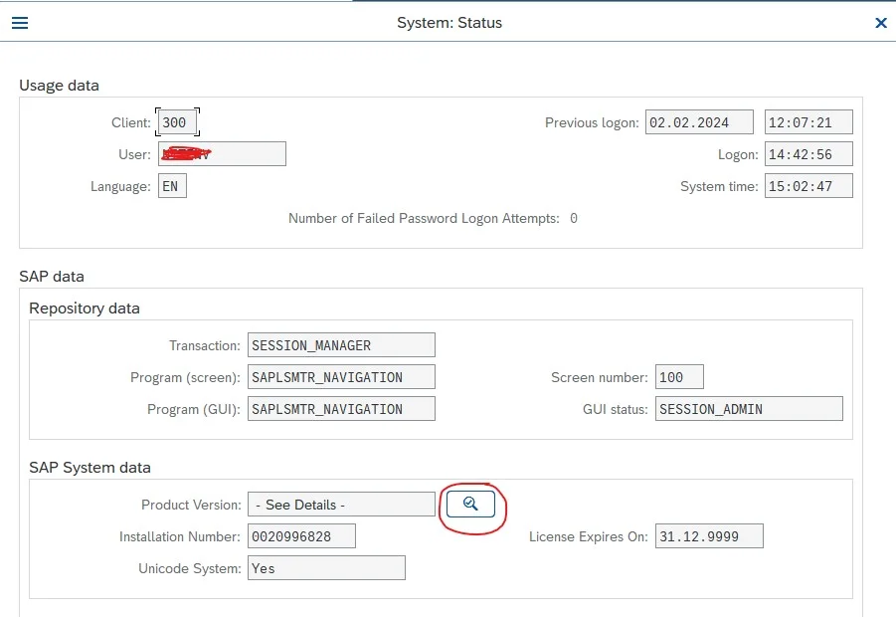896x617 pixels.
Task: Close the System: Status dialog
Action: pos(880,23)
